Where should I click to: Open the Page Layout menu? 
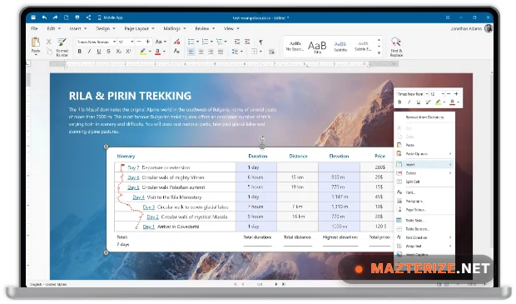pyautogui.click(x=139, y=28)
